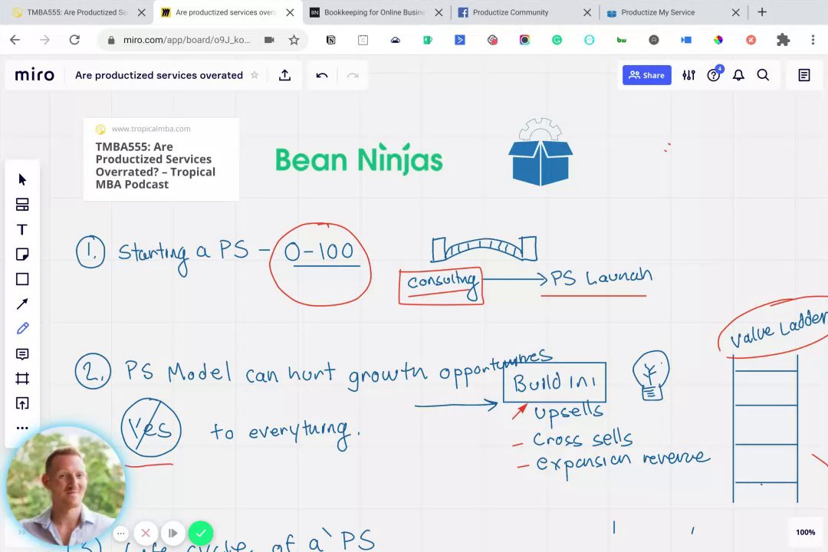Select the Frame tool
This screenshot has height=552, width=828.
click(22, 378)
